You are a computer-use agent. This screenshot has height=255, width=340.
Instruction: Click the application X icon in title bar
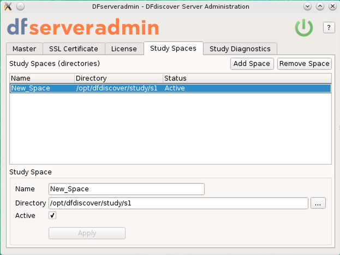[7, 7]
